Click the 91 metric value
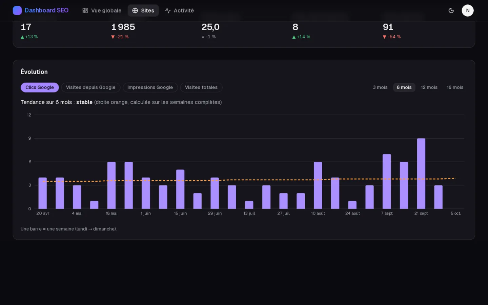Viewport: 488px width, 305px height. [388, 27]
